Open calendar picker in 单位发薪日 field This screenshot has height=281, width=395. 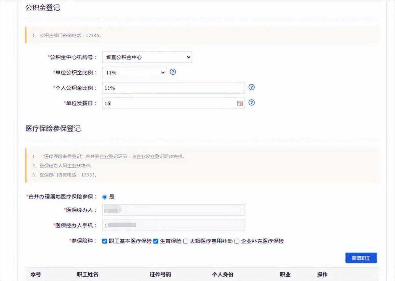pos(240,103)
